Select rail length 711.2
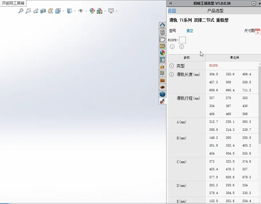This screenshot has width=261, height=204. [x=247, y=90]
